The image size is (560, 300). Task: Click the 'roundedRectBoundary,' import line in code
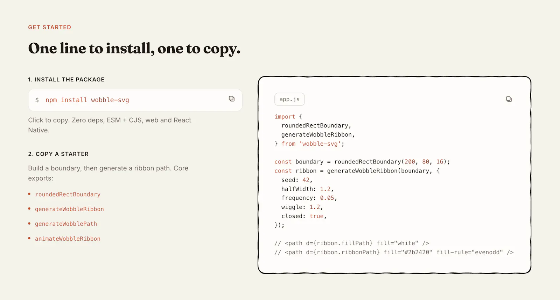316,126
